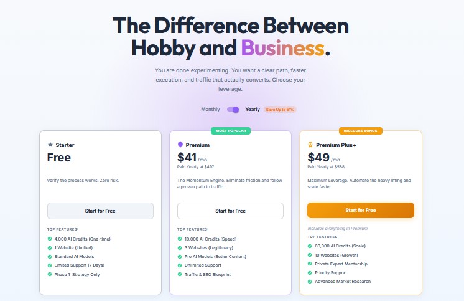Start for Free on Premium Plus+ plan

(x=360, y=211)
